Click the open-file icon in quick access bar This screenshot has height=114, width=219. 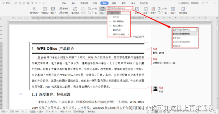pyautogui.click(x=16, y=3)
